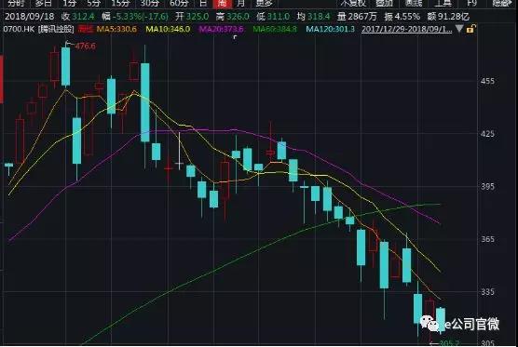Click the closing price 312.4
The height and width of the screenshot is (347, 518).
click(x=83, y=16)
